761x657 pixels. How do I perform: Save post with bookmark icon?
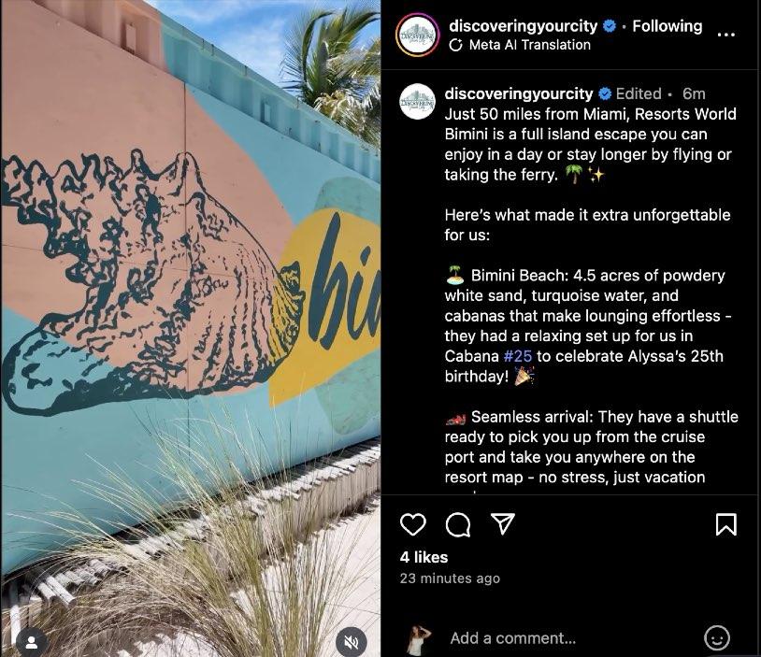[x=726, y=524]
